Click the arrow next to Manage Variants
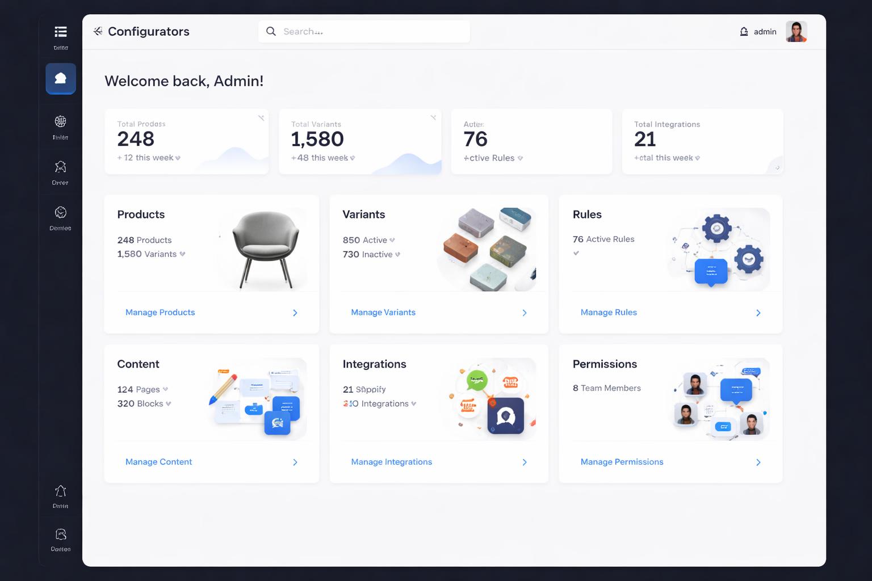Screen dimensions: 872x581 coord(525,313)
